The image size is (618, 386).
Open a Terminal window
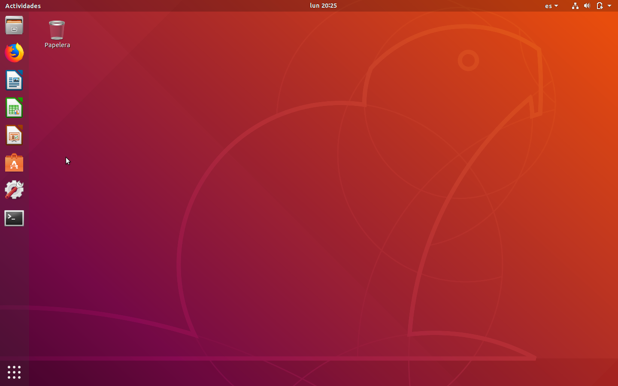point(14,218)
